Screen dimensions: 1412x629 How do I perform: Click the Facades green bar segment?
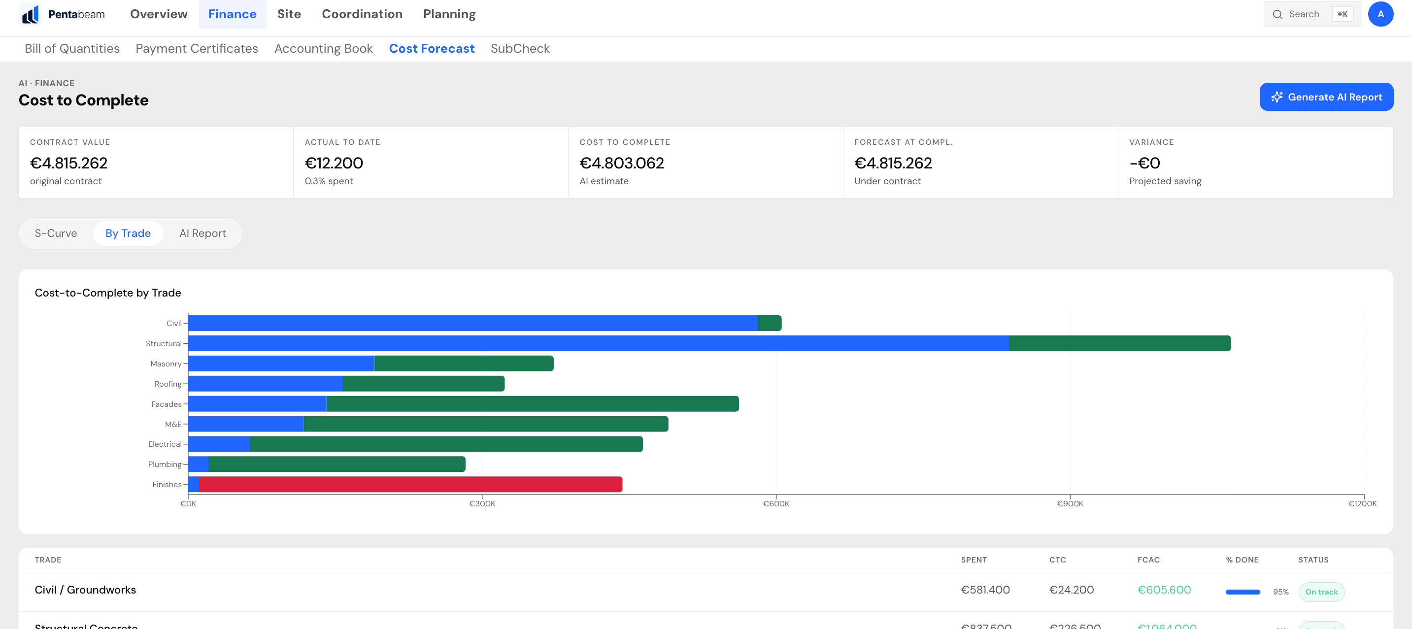pos(532,404)
